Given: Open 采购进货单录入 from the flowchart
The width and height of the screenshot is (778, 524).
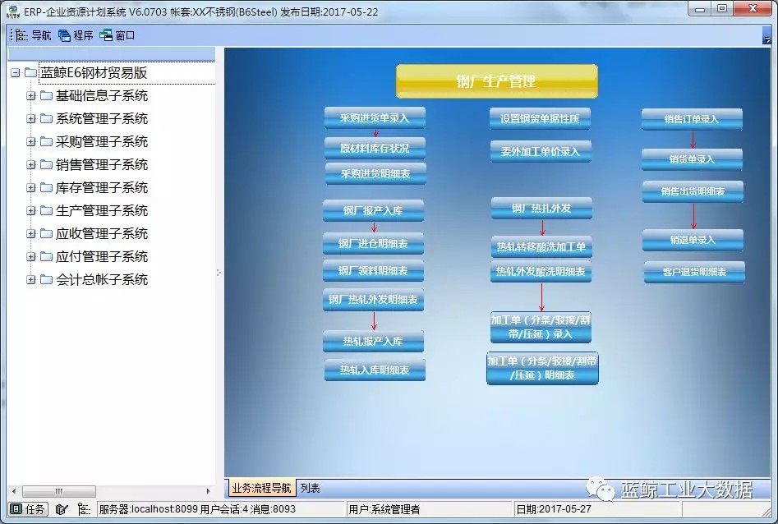Looking at the screenshot, I should click(x=375, y=117).
